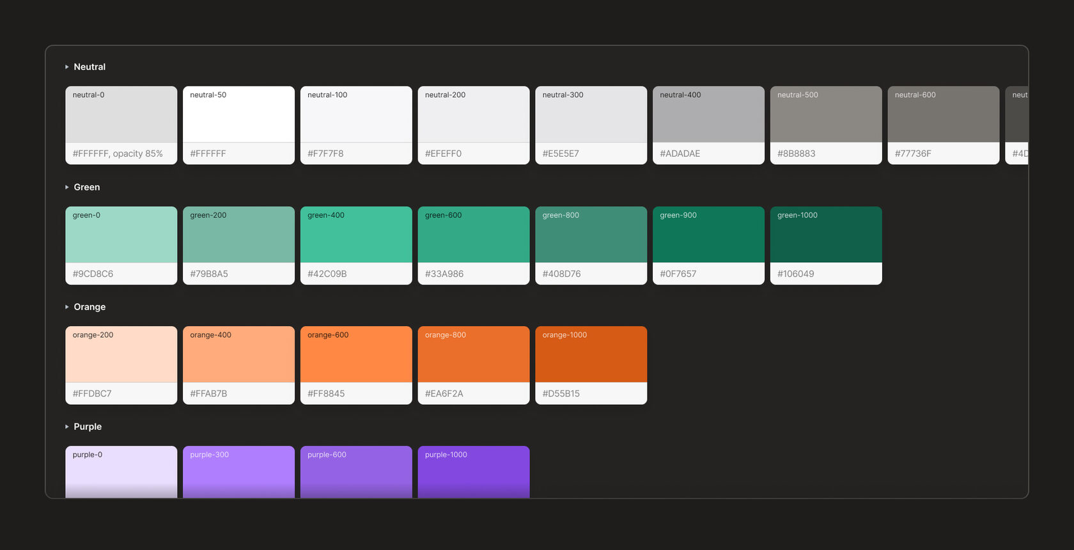
Task: Click the green-600 swatch
Action: point(474,235)
